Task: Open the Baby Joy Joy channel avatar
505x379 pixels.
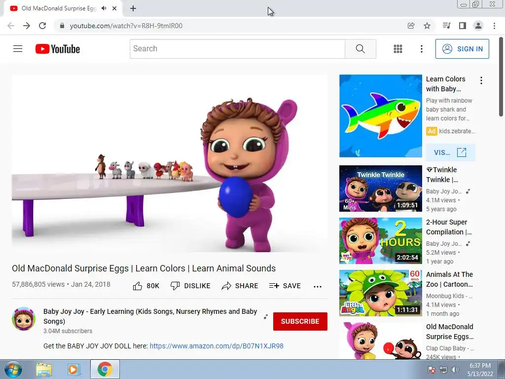Action: 24,319
